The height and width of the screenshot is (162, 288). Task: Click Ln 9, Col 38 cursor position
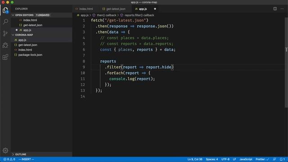[x=195, y=159]
